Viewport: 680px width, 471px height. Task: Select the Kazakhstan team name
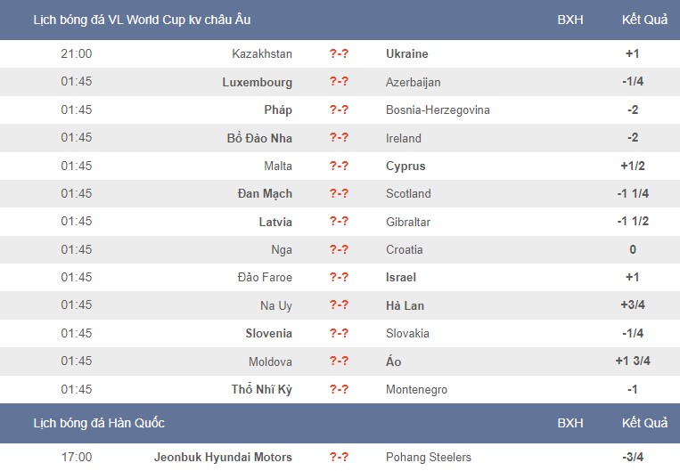click(x=262, y=53)
